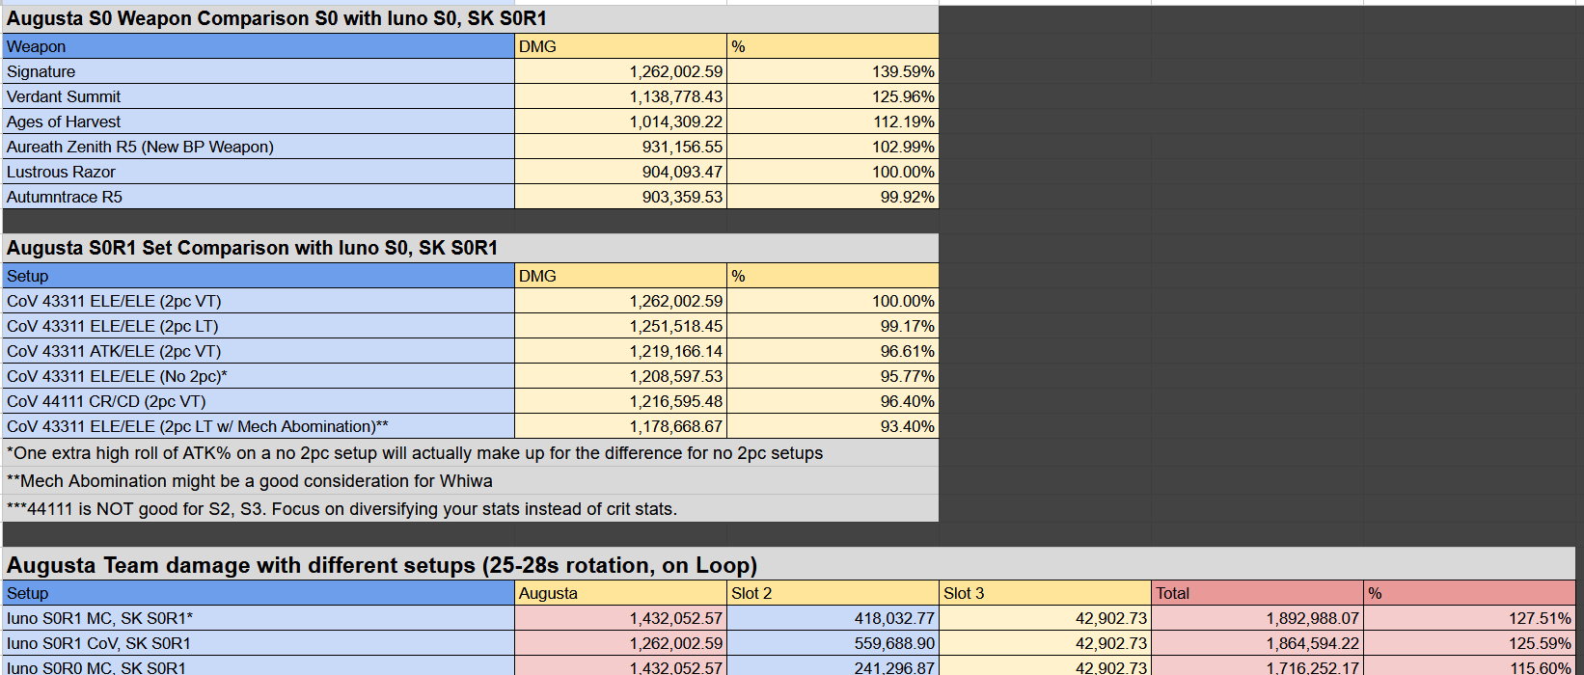This screenshot has width=1584, height=675.
Task: Click the 127.51% team percentage cell
Action: coord(1469,618)
